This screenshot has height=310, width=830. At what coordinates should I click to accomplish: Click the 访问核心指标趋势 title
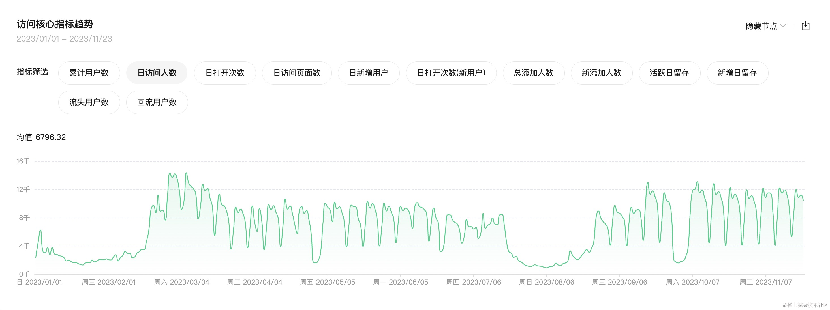pyautogui.click(x=55, y=24)
